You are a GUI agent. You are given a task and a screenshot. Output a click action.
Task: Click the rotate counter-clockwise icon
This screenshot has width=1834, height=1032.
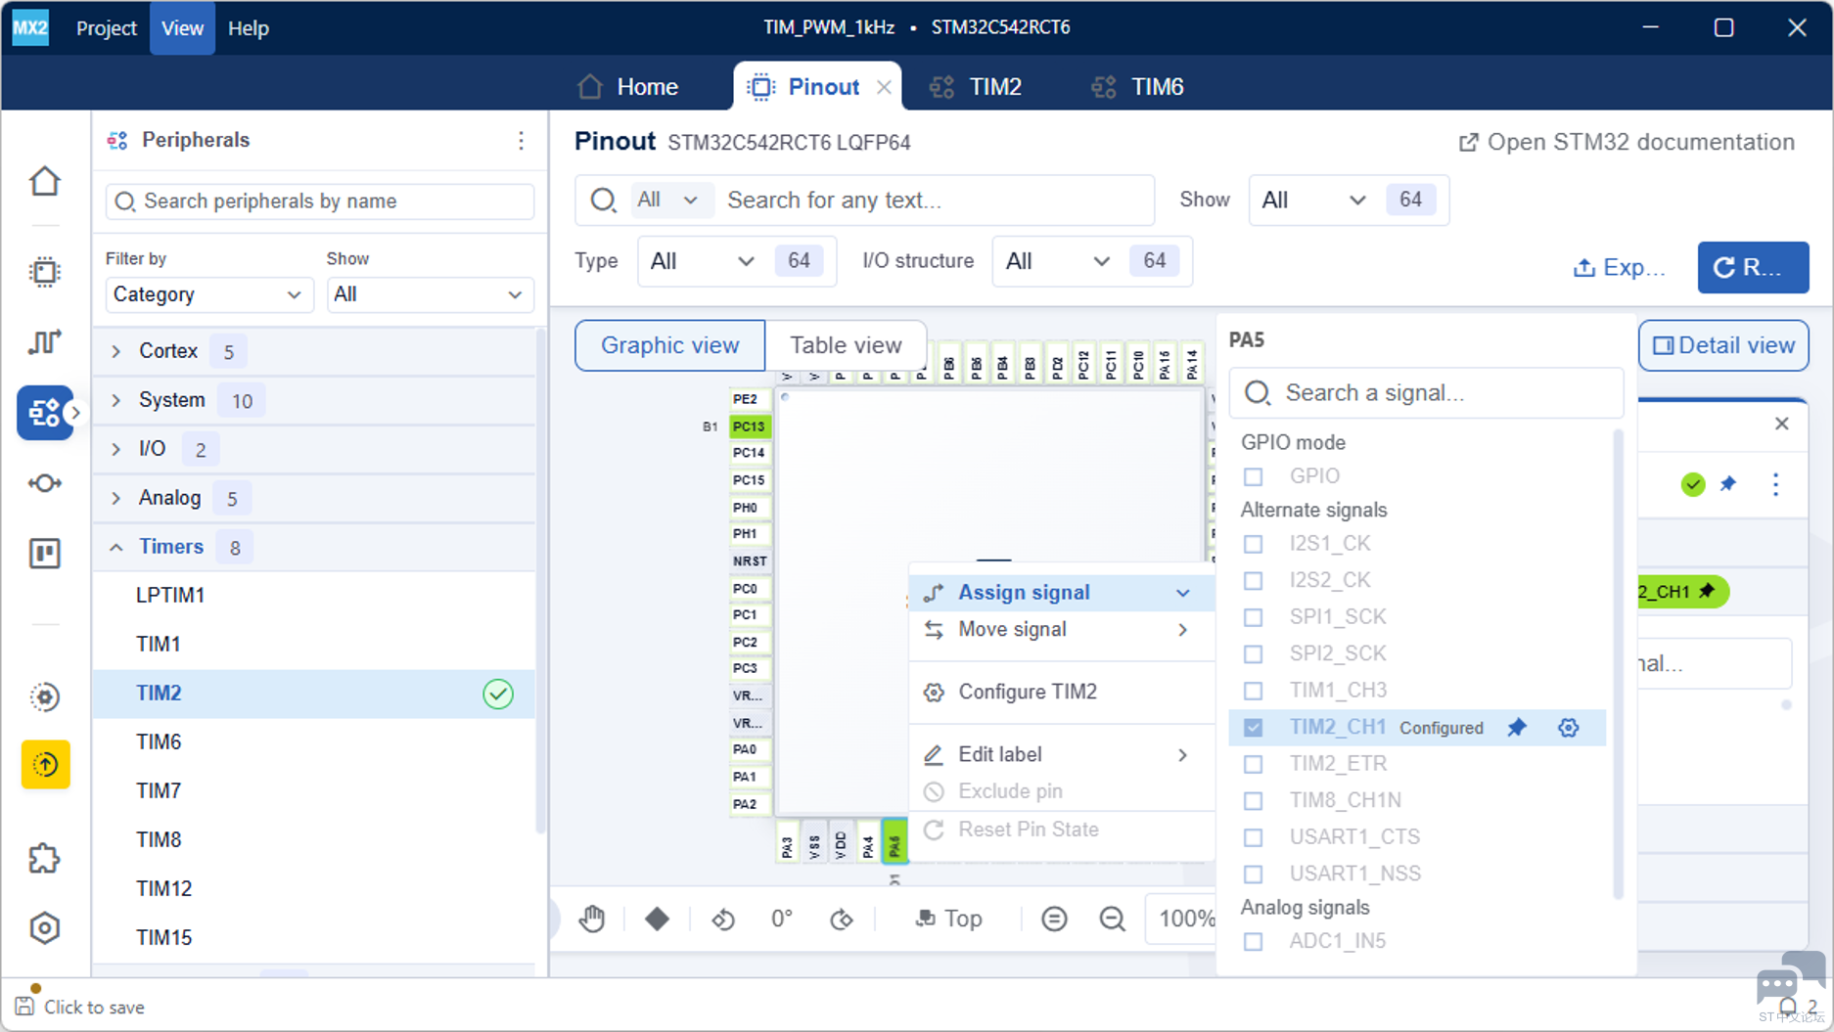pyautogui.click(x=723, y=920)
